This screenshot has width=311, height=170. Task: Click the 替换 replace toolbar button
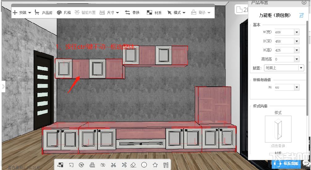132,12
